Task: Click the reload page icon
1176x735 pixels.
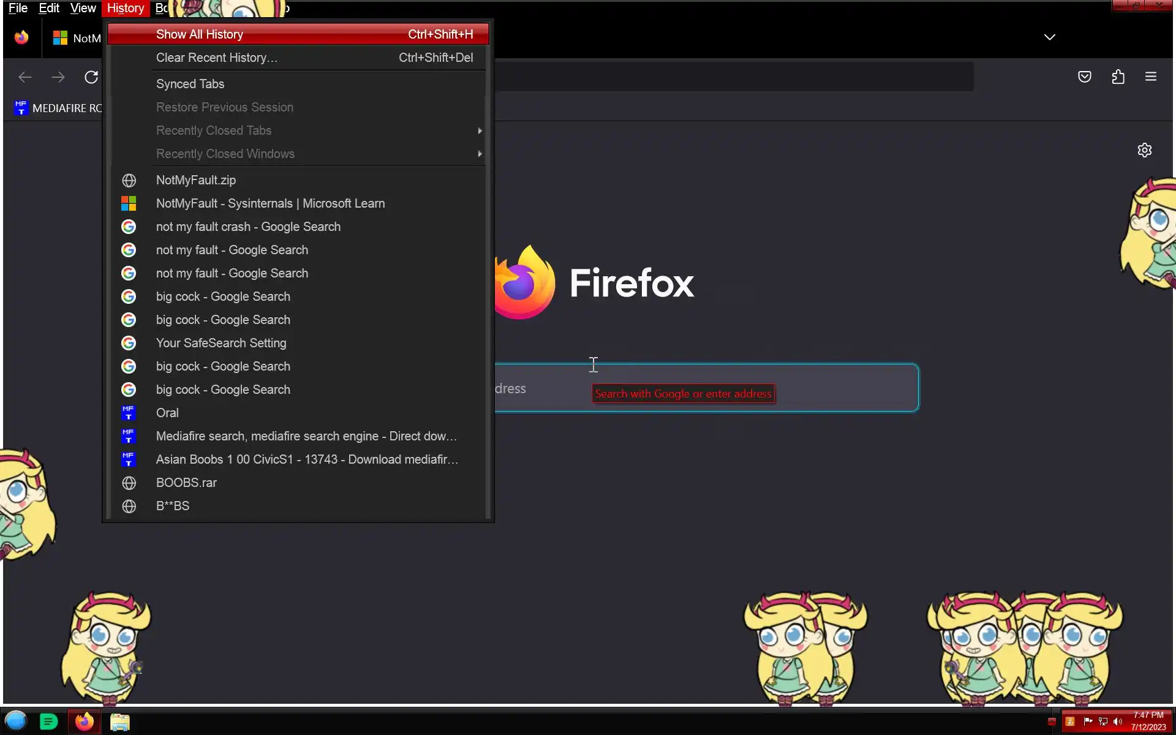Action: (91, 77)
